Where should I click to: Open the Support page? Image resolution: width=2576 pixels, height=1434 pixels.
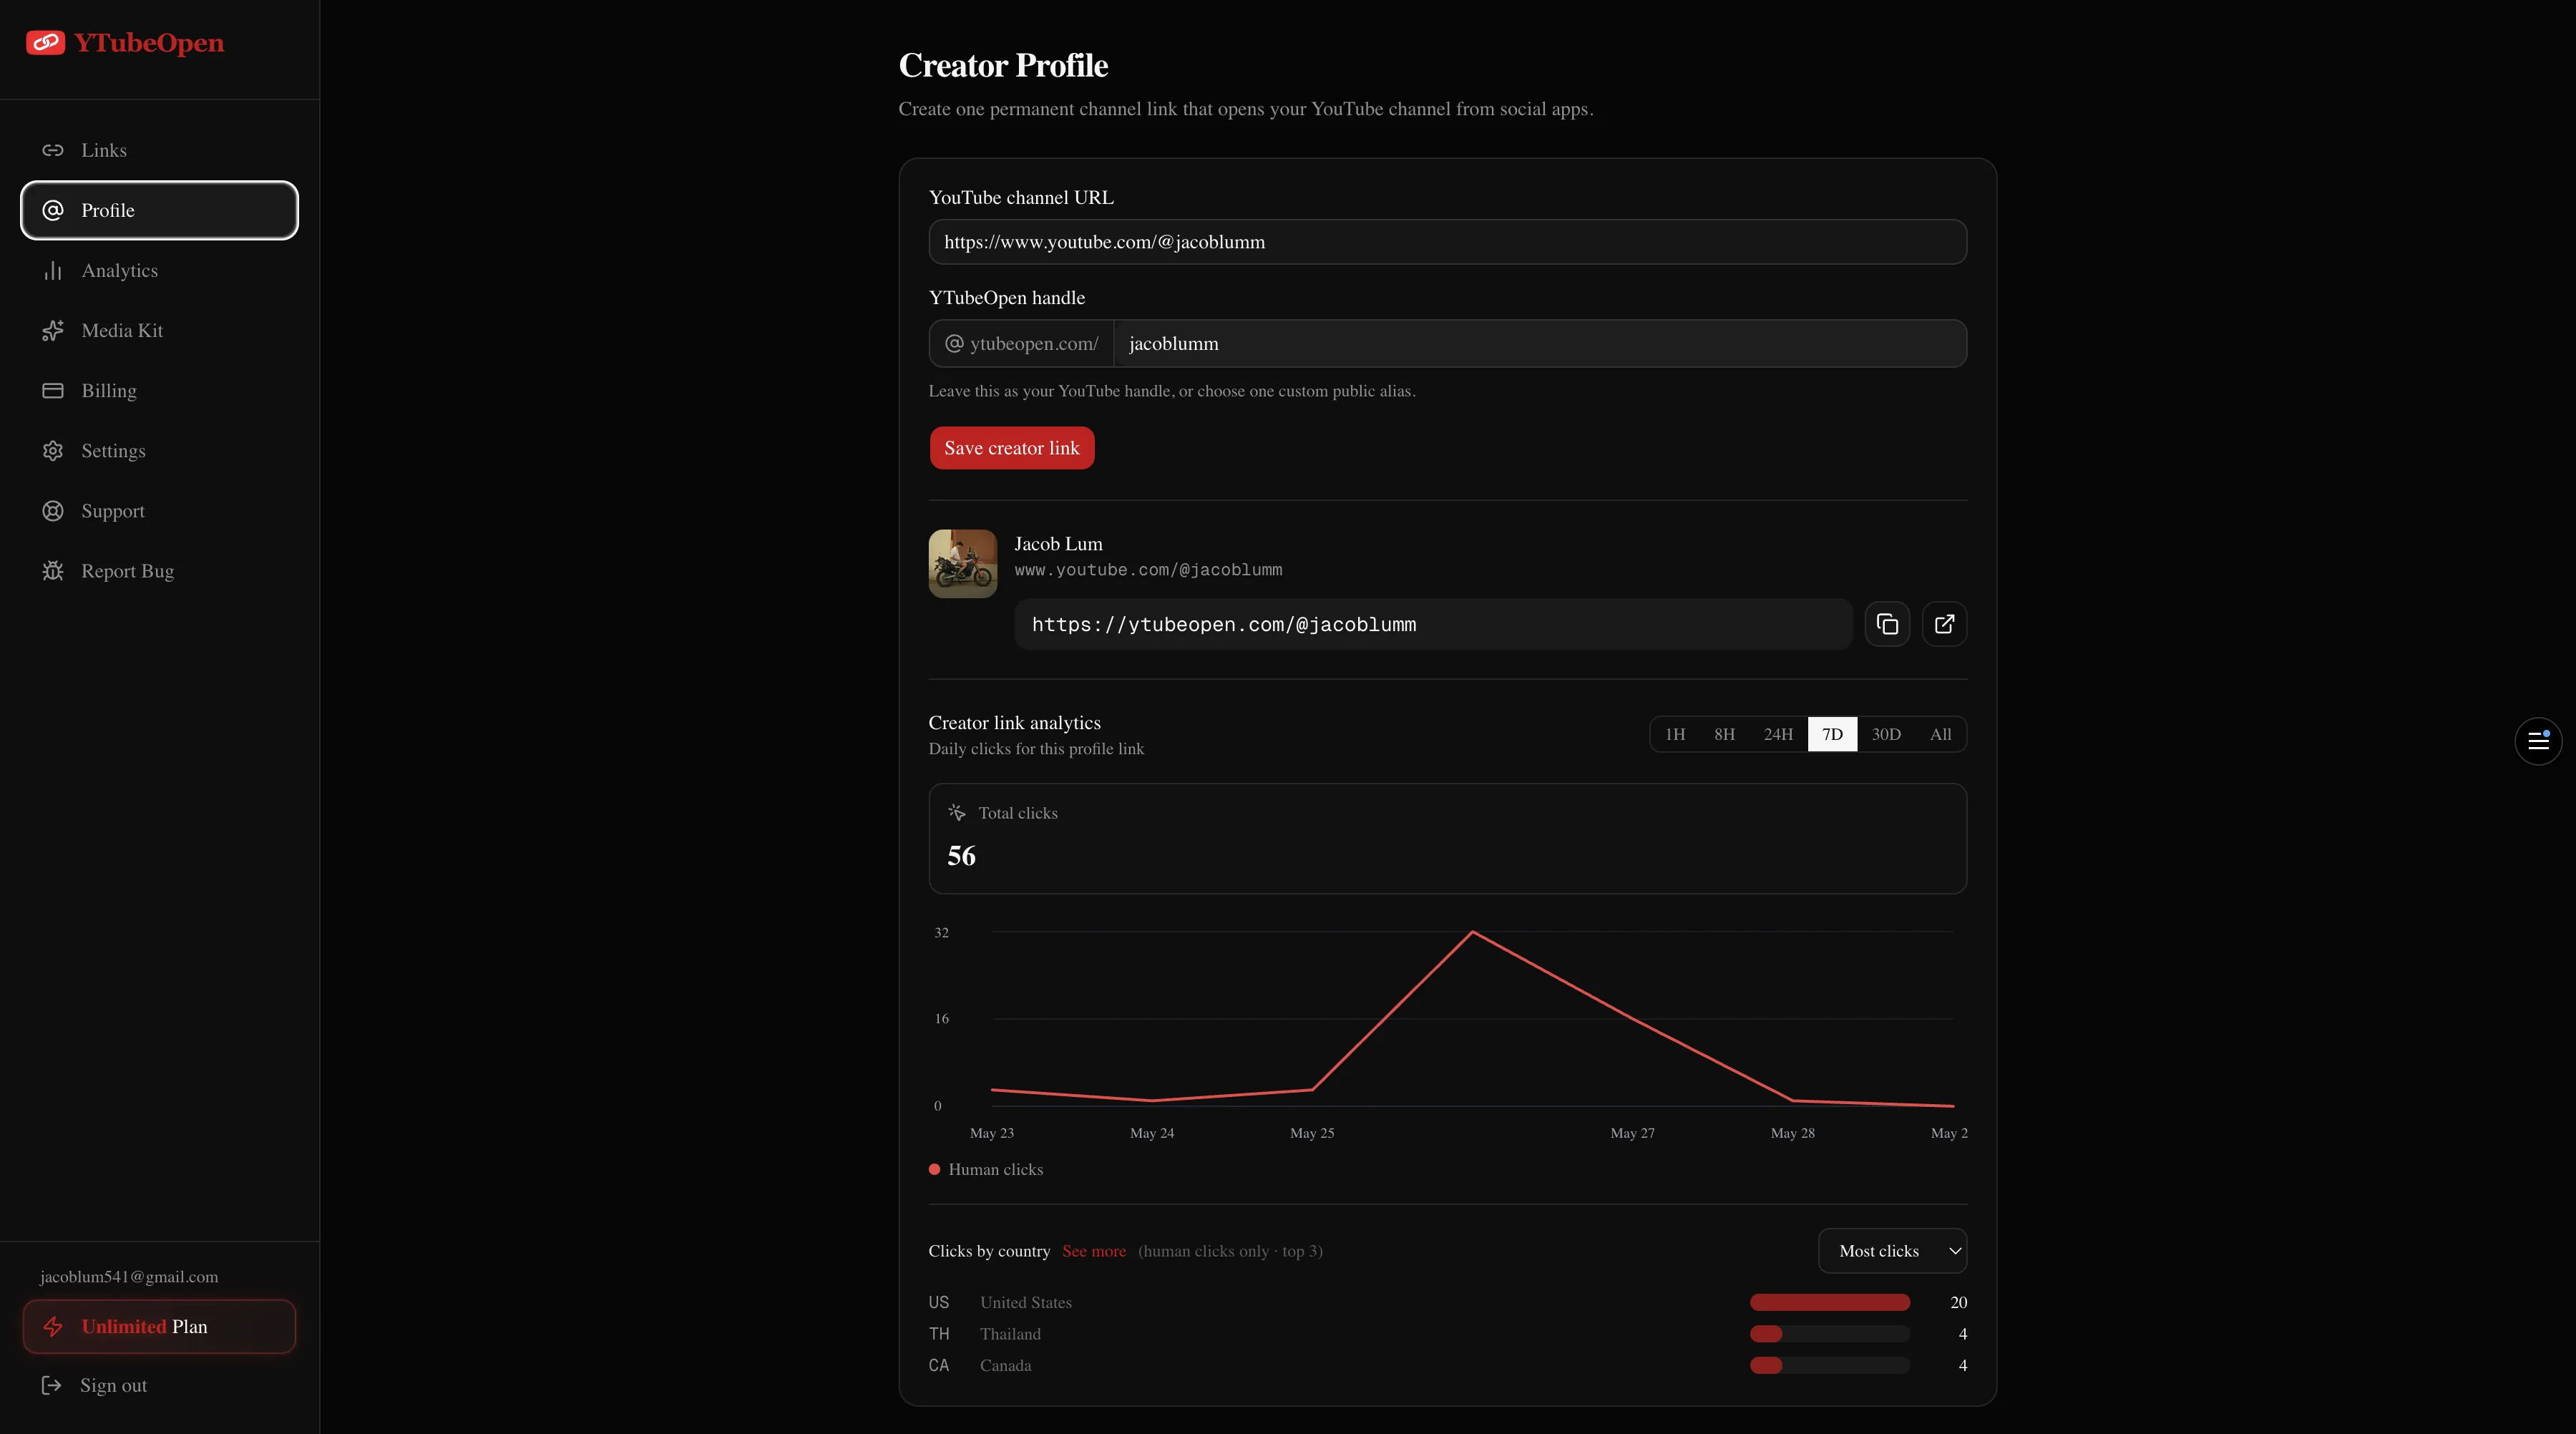(x=160, y=510)
